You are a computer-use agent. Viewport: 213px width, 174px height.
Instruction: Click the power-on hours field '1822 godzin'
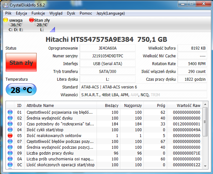(193, 79)
